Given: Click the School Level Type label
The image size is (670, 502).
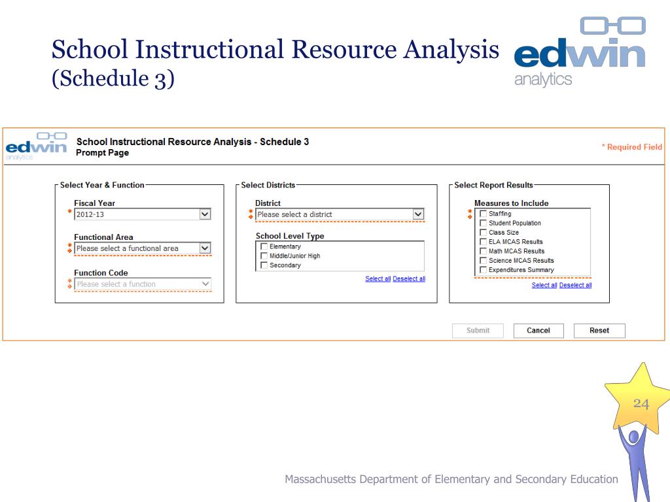Looking at the screenshot, I should pyautogui.click(x=290, y=236).
